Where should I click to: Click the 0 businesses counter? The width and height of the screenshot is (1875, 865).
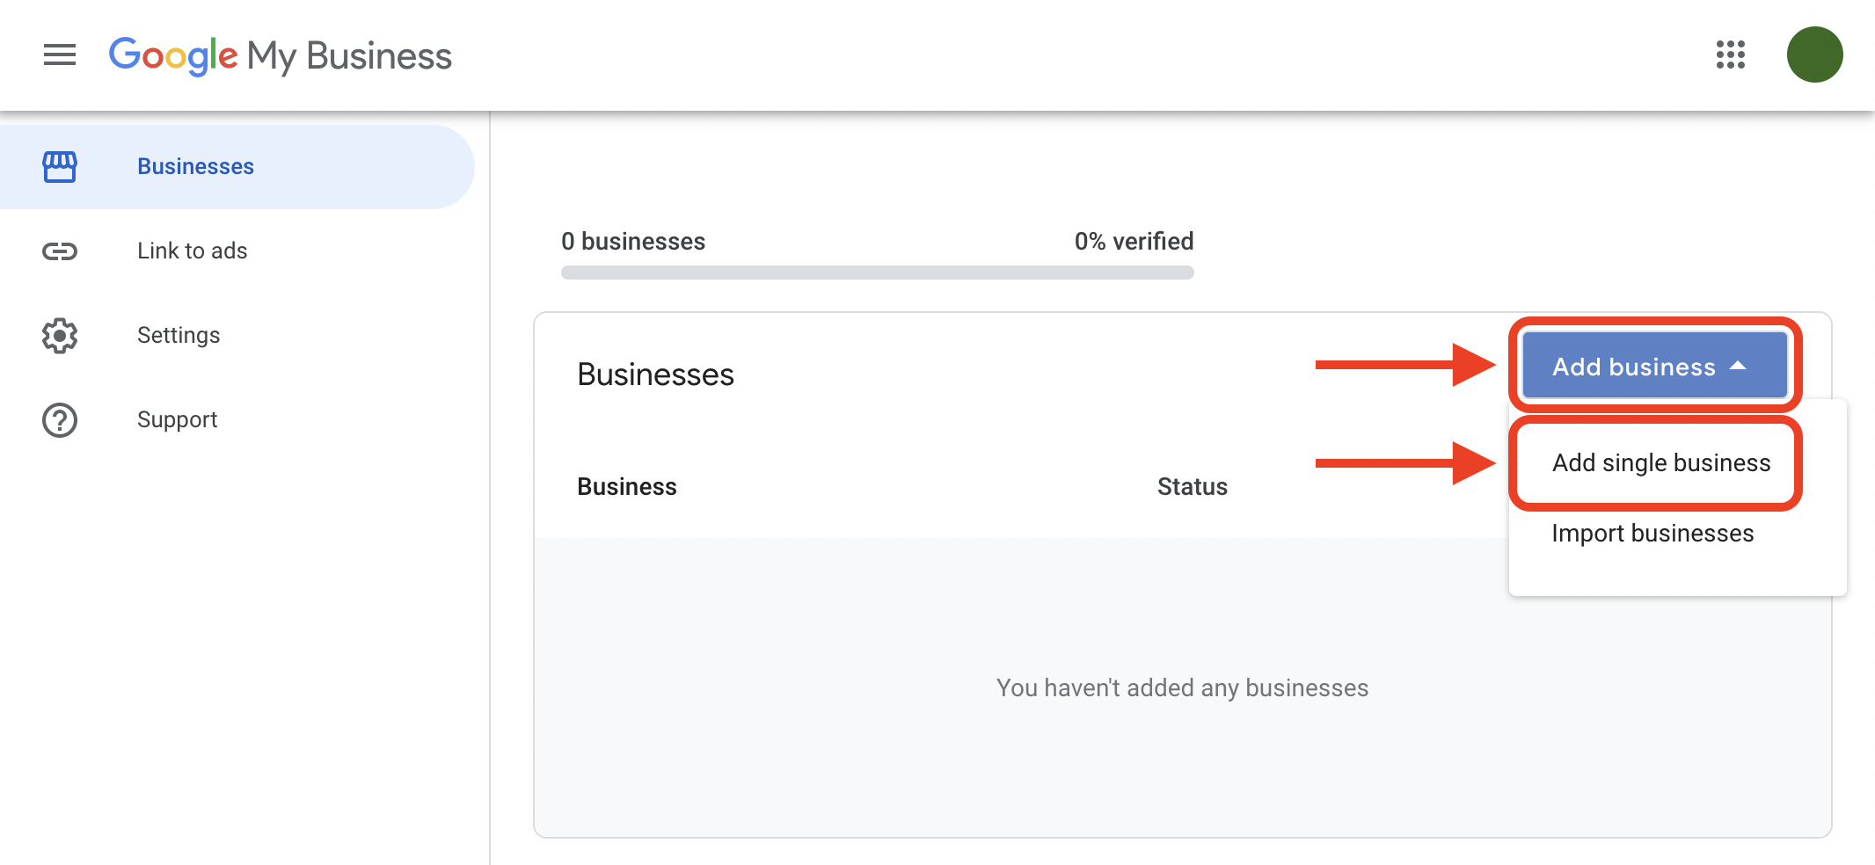(632, 240)
